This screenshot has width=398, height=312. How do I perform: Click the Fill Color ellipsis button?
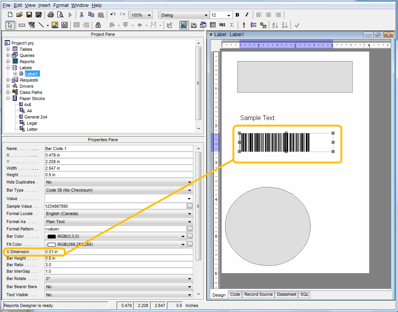pyautogui.click(x=190, y=244)
